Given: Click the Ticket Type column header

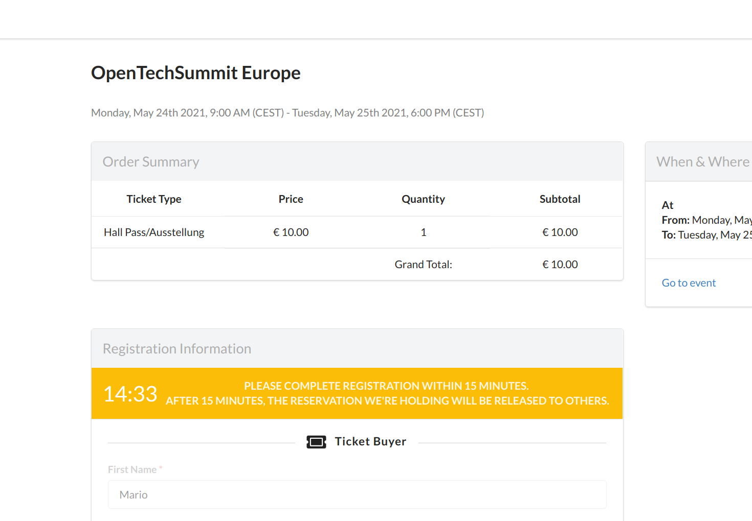Looking at the screenshot, I should coord(154,199).
